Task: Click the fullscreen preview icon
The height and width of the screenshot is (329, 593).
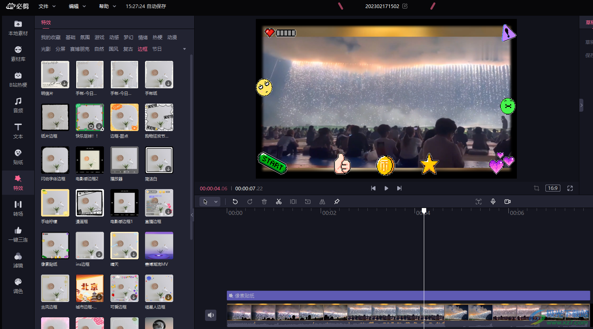Action: tap(570, 188)
